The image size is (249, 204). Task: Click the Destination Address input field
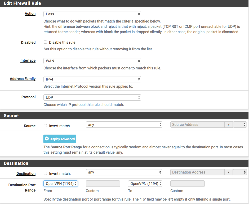click(197, 172)
